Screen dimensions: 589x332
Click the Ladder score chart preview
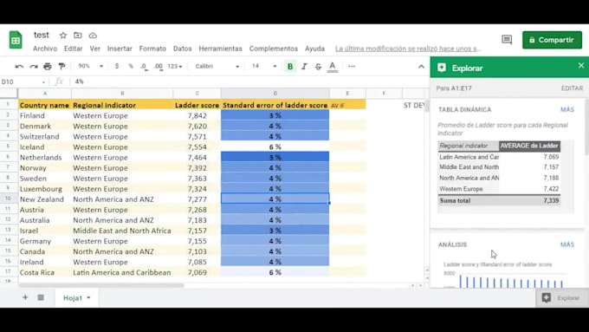(x=506, y=275)
